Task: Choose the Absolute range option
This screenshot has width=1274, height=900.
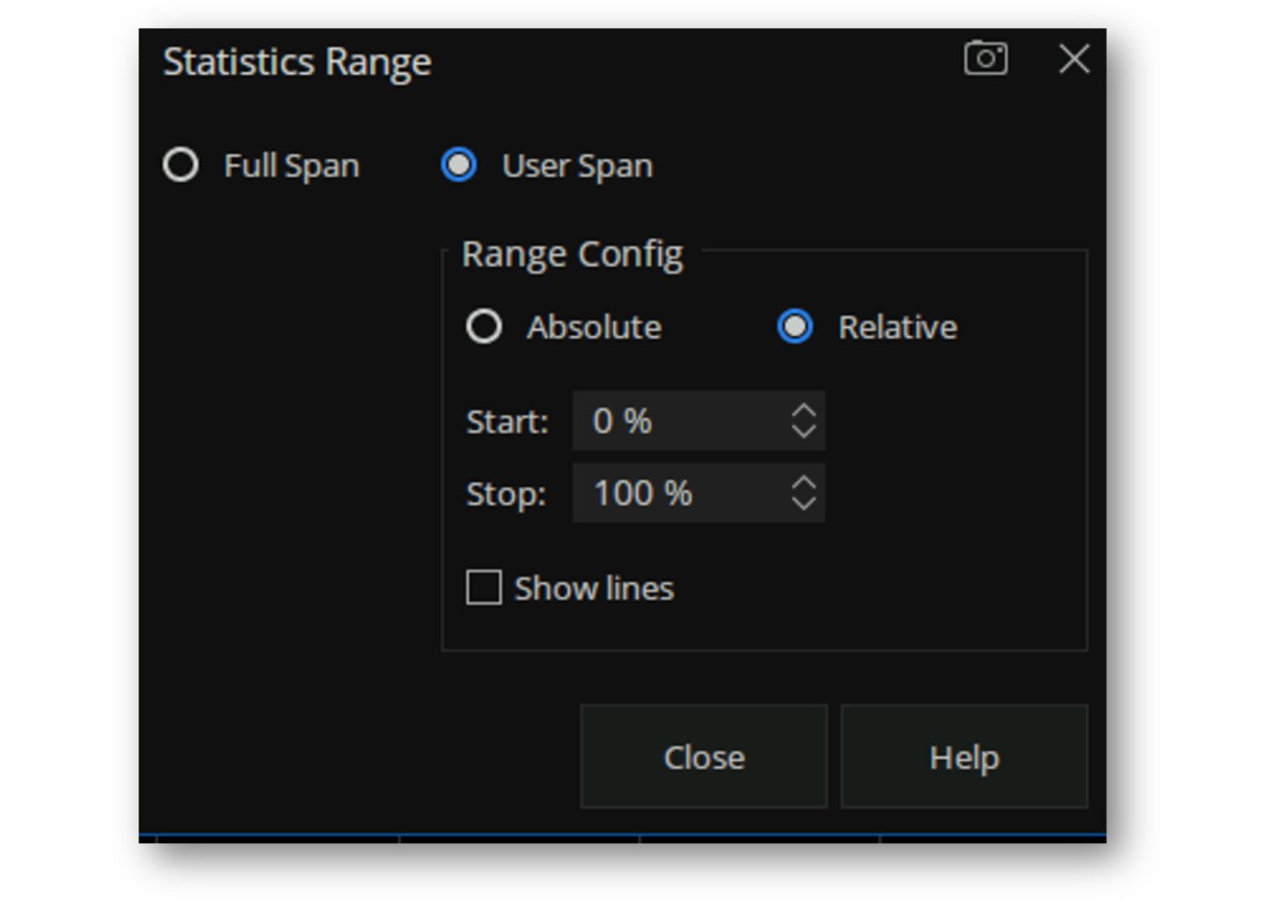Action: pos(484,327)
